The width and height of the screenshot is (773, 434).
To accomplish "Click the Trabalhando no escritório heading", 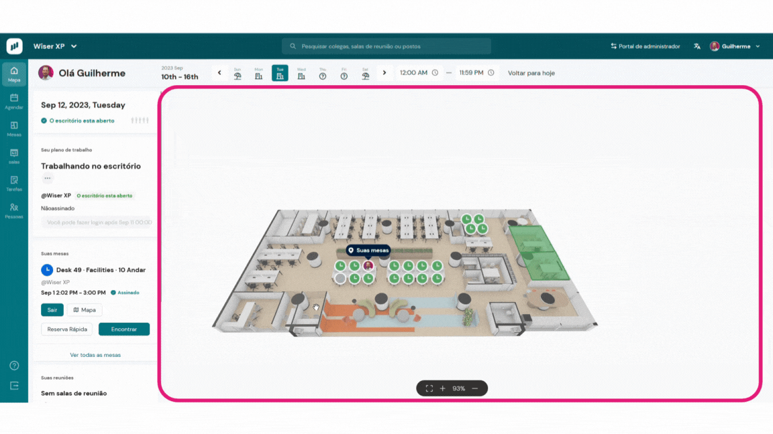I will 91,166.
